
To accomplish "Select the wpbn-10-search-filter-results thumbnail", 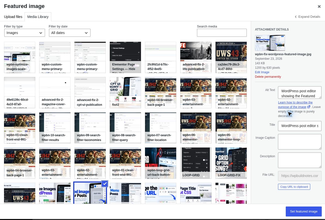I will pyautogui.click(x=55, y=128).
